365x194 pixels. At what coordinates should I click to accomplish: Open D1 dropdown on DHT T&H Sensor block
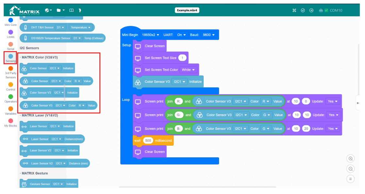tap(60, 27)
